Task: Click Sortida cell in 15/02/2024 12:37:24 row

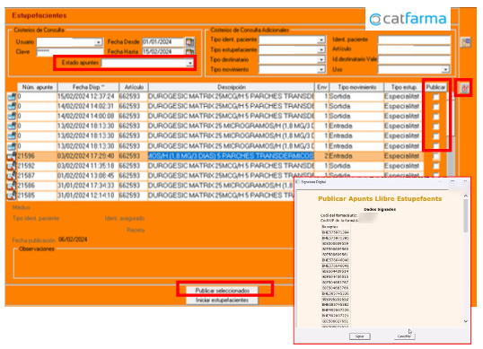Action: coord(356,97)
